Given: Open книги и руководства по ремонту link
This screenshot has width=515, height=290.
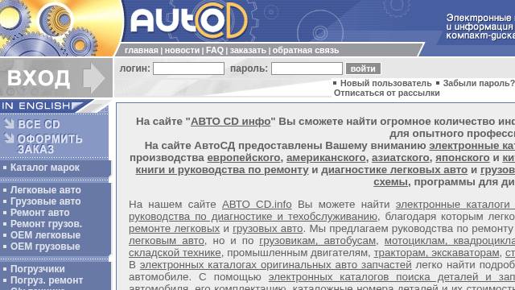Looking at the screenshot, I should click(222, 170).
